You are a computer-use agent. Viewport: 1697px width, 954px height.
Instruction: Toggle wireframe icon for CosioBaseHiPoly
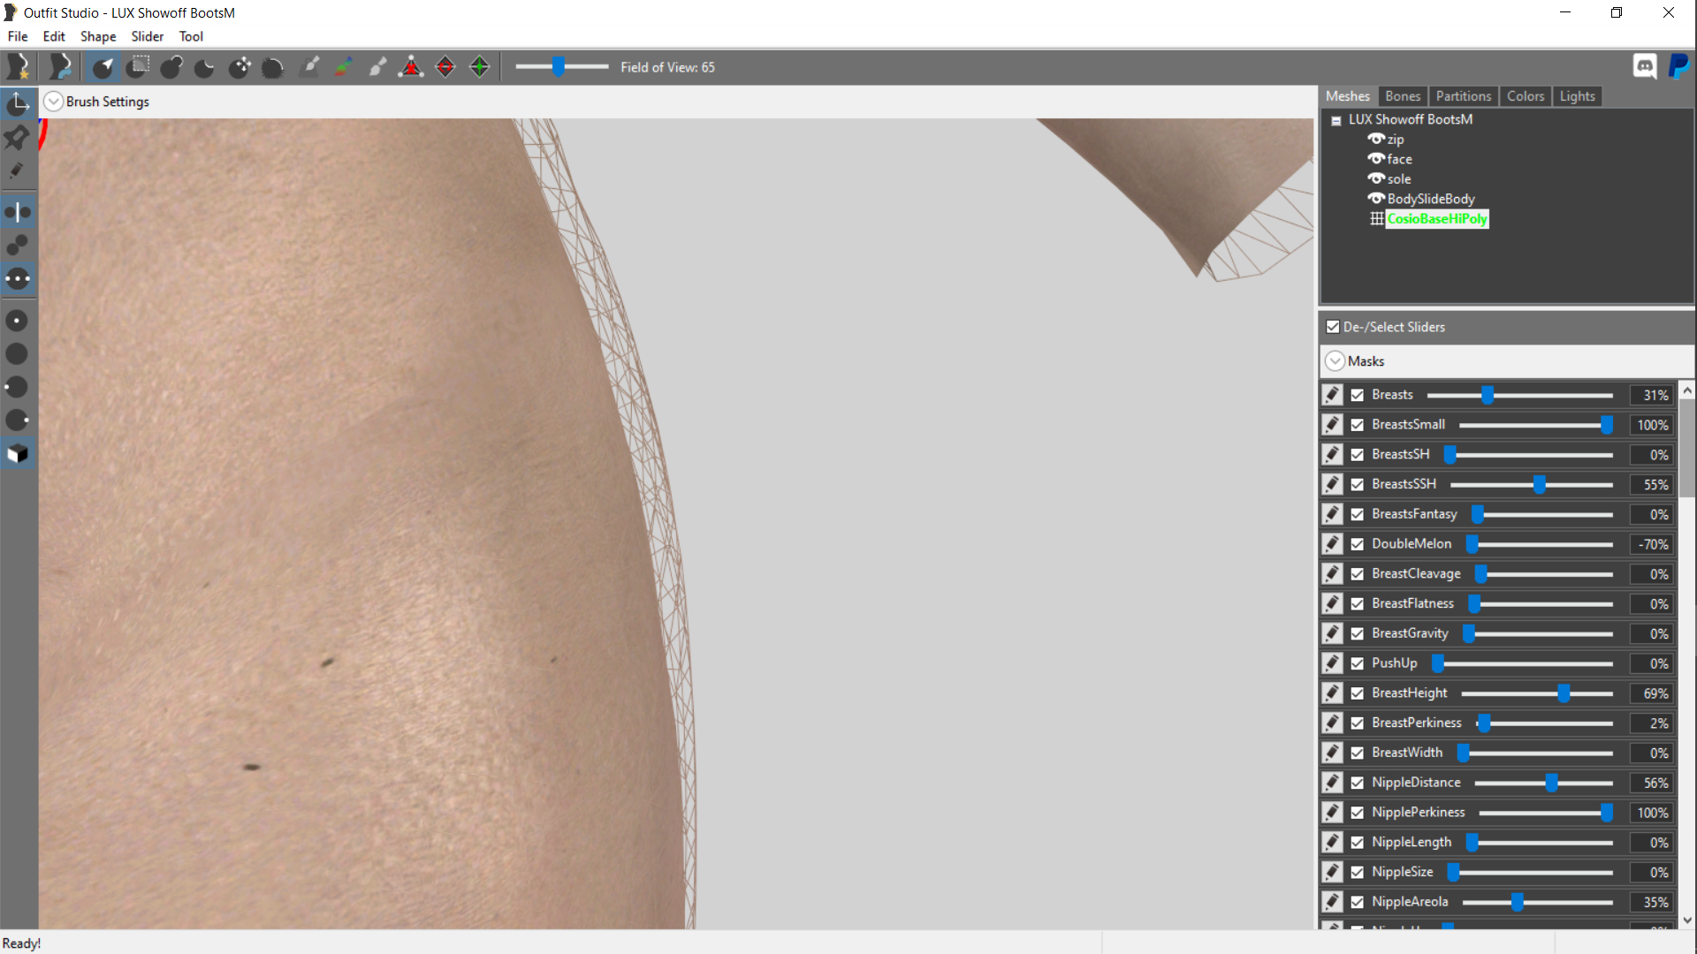(1377, 219)
